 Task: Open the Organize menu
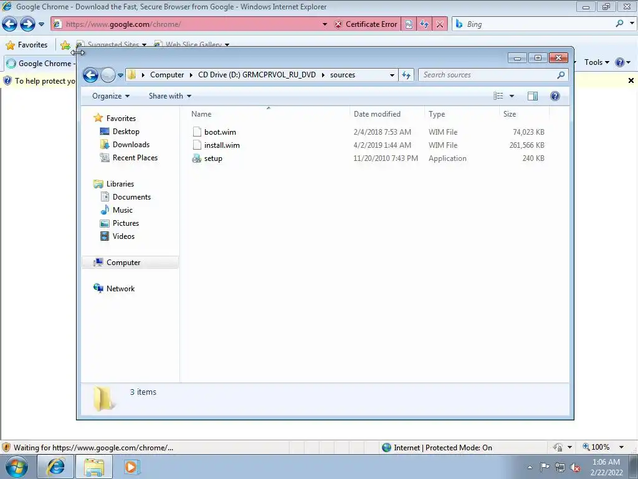click(x=111, y=96)
